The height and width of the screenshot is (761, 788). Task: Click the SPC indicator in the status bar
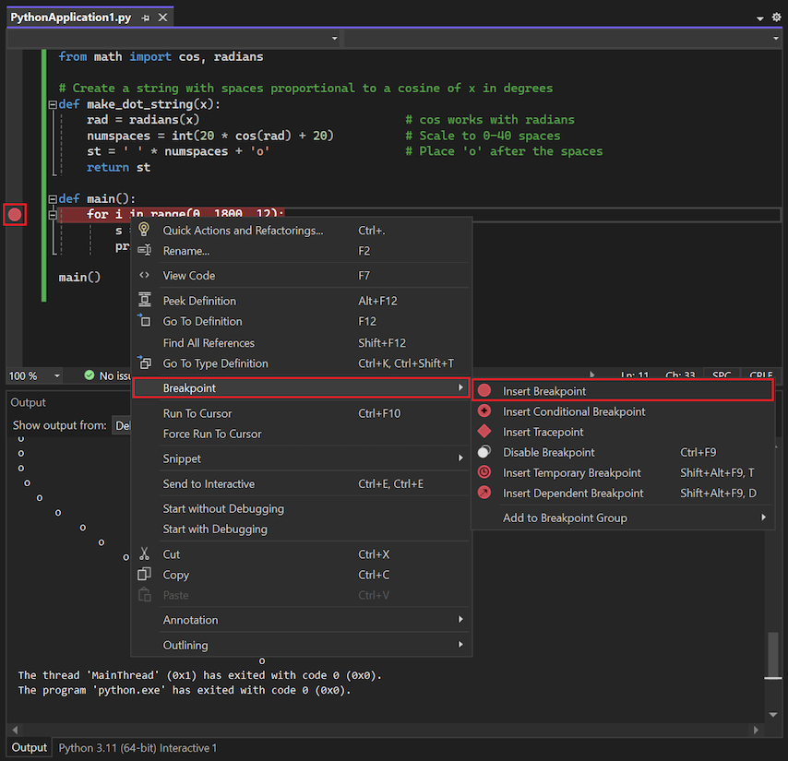(x=721, y=375)
